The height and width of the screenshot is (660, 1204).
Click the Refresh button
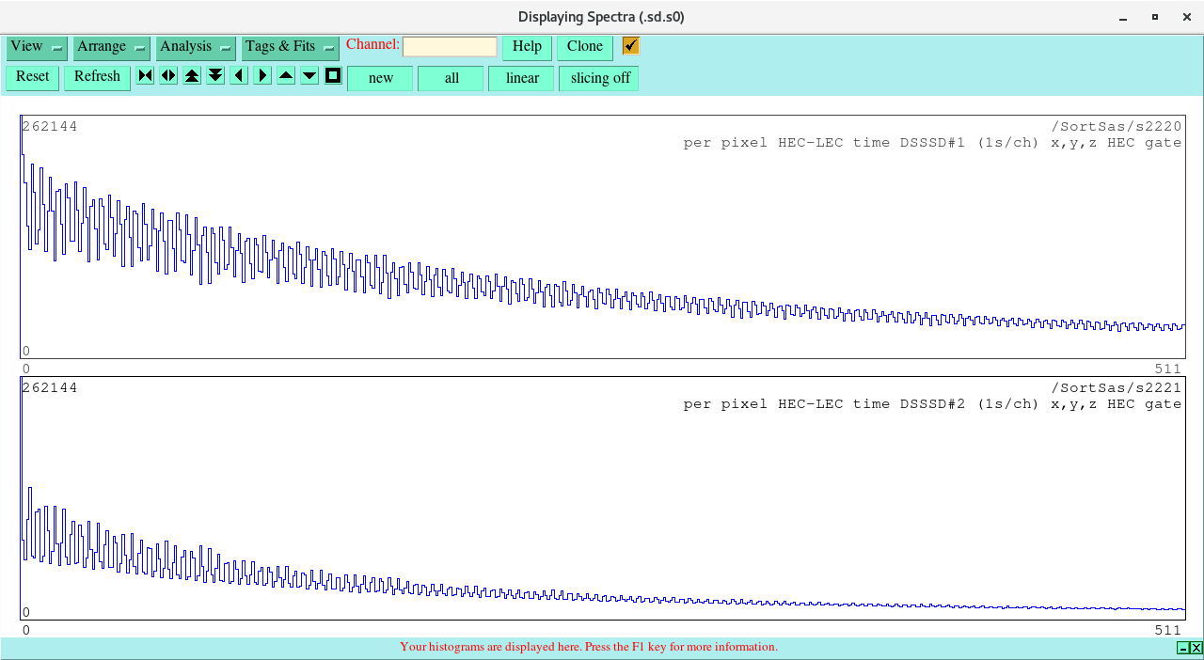coord(97,77)
